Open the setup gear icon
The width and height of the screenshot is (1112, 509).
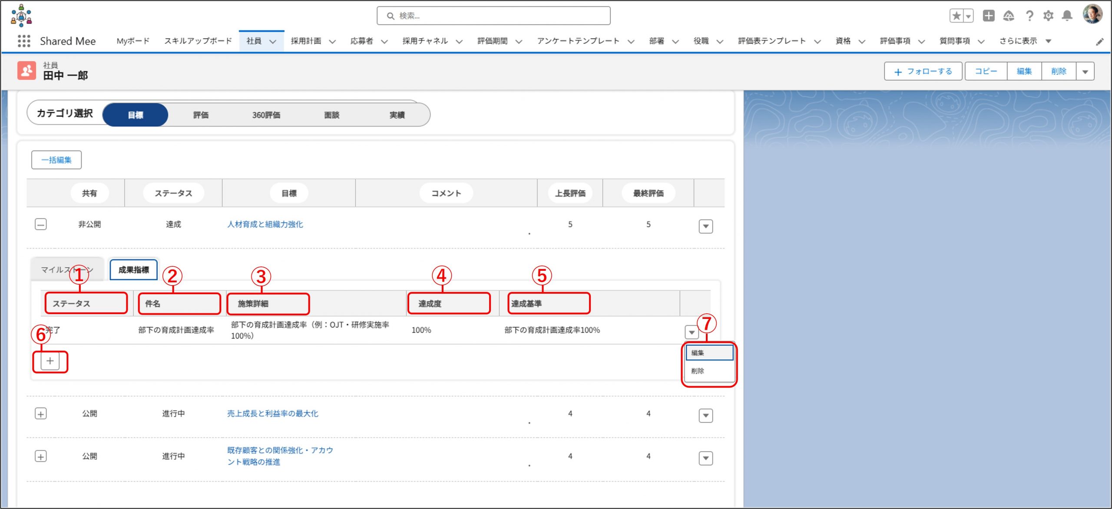[x=1048, y=16]
